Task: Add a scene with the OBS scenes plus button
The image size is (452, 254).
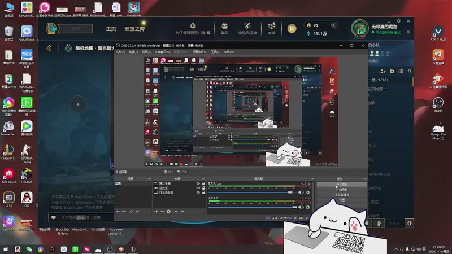Action: pos(118,211)
